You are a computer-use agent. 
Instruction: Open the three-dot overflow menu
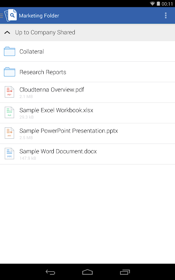click(x=166, y=16)
